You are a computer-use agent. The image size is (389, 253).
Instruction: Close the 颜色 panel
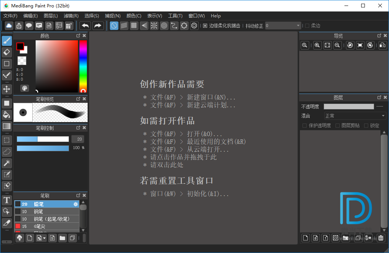[x=84, y=36]
